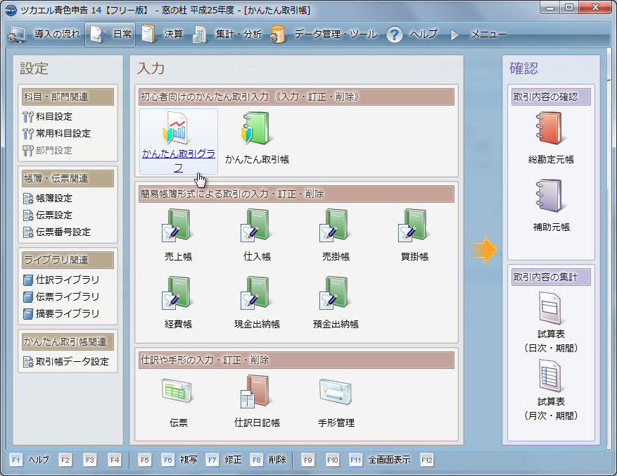Minimize the ツカエル青色申告 window
Image resolution: width=617 pixels, height=476 pixels.
point(549,8)
